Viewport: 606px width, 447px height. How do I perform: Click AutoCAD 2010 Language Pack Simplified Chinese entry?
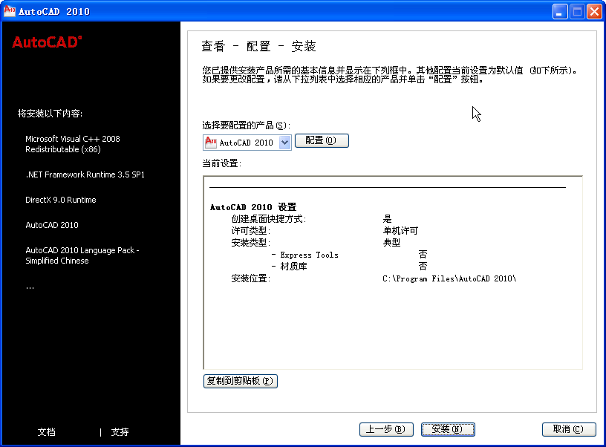(x=82, y=255)
